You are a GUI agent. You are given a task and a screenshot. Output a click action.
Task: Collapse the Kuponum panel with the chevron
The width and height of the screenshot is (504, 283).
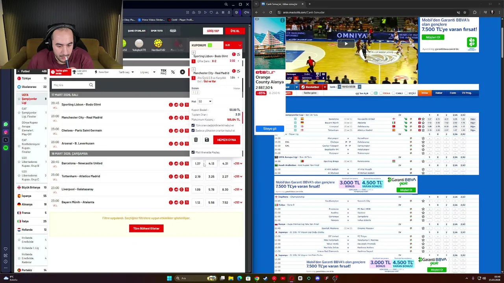click(240, 45)
